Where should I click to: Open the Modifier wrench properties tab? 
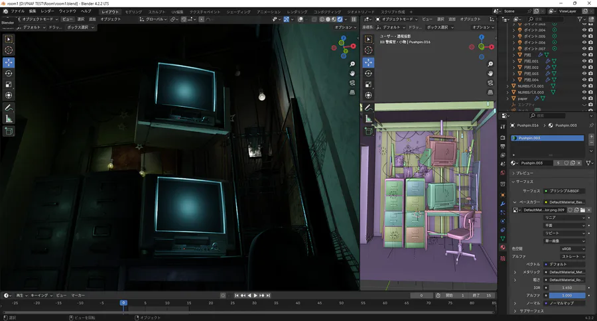coord(503,204)
